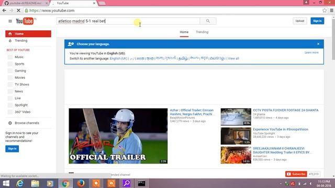Switch to Chrome taskbar icon

coord(65,183)
